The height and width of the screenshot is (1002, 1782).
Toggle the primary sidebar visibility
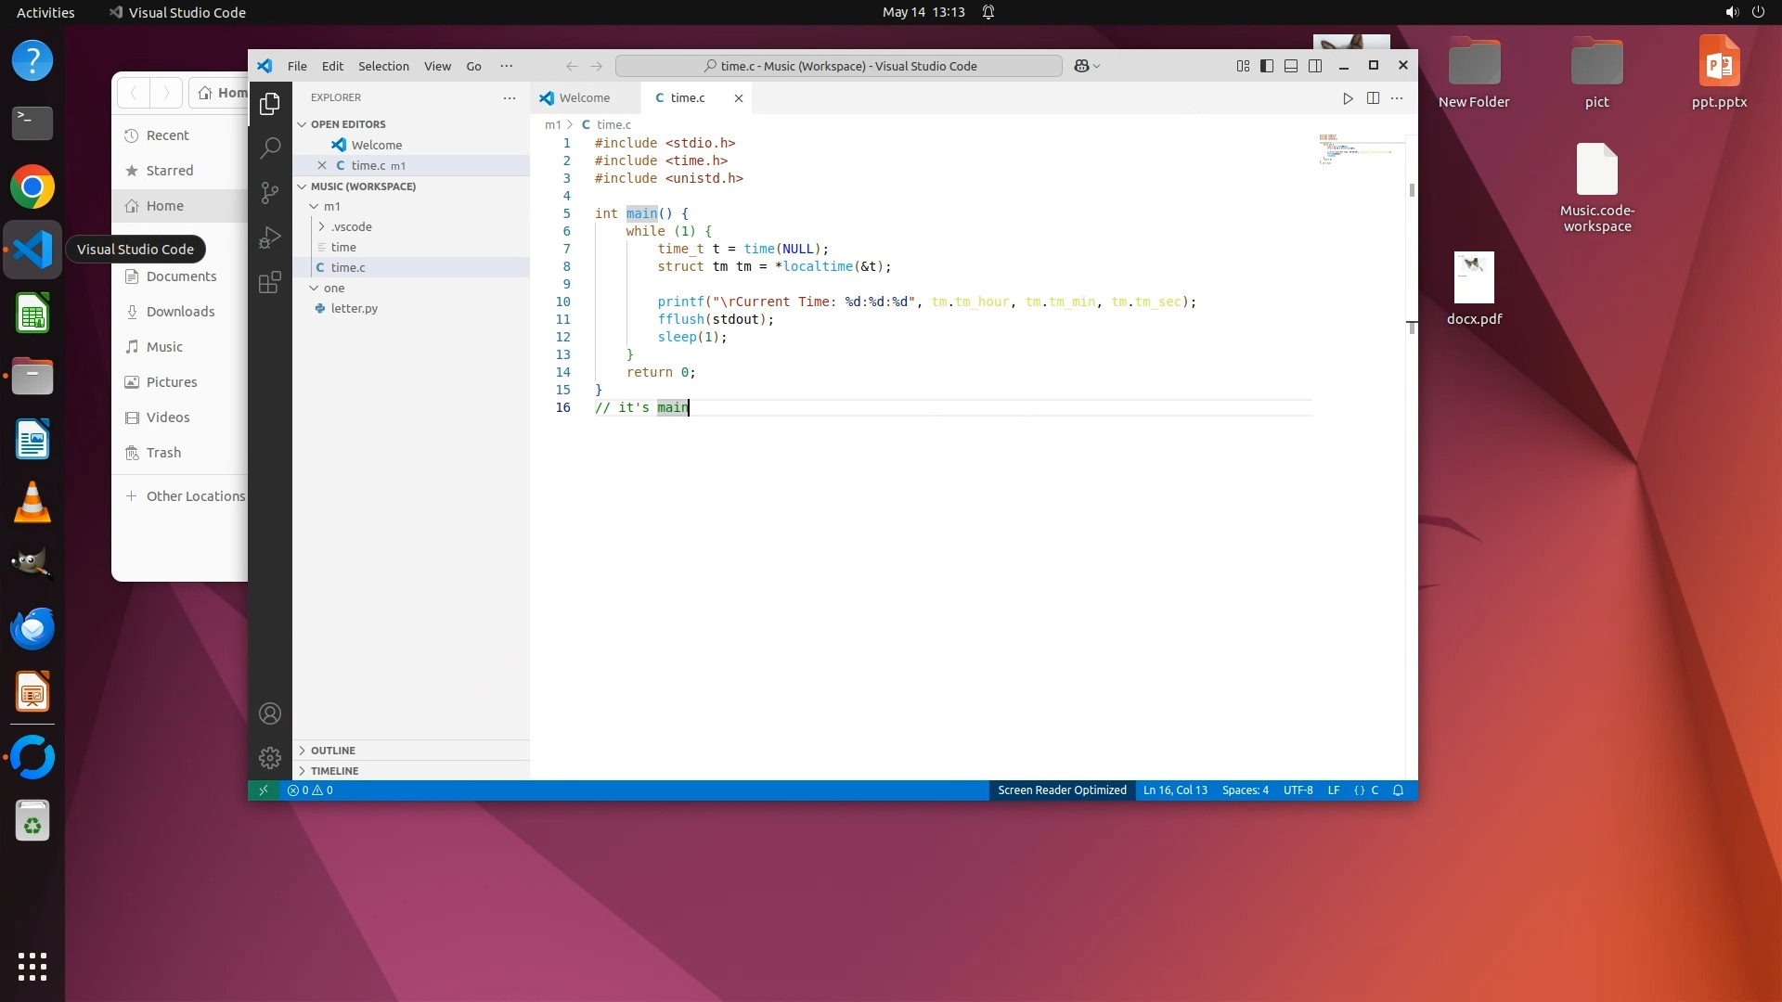tap(1267, 66)
